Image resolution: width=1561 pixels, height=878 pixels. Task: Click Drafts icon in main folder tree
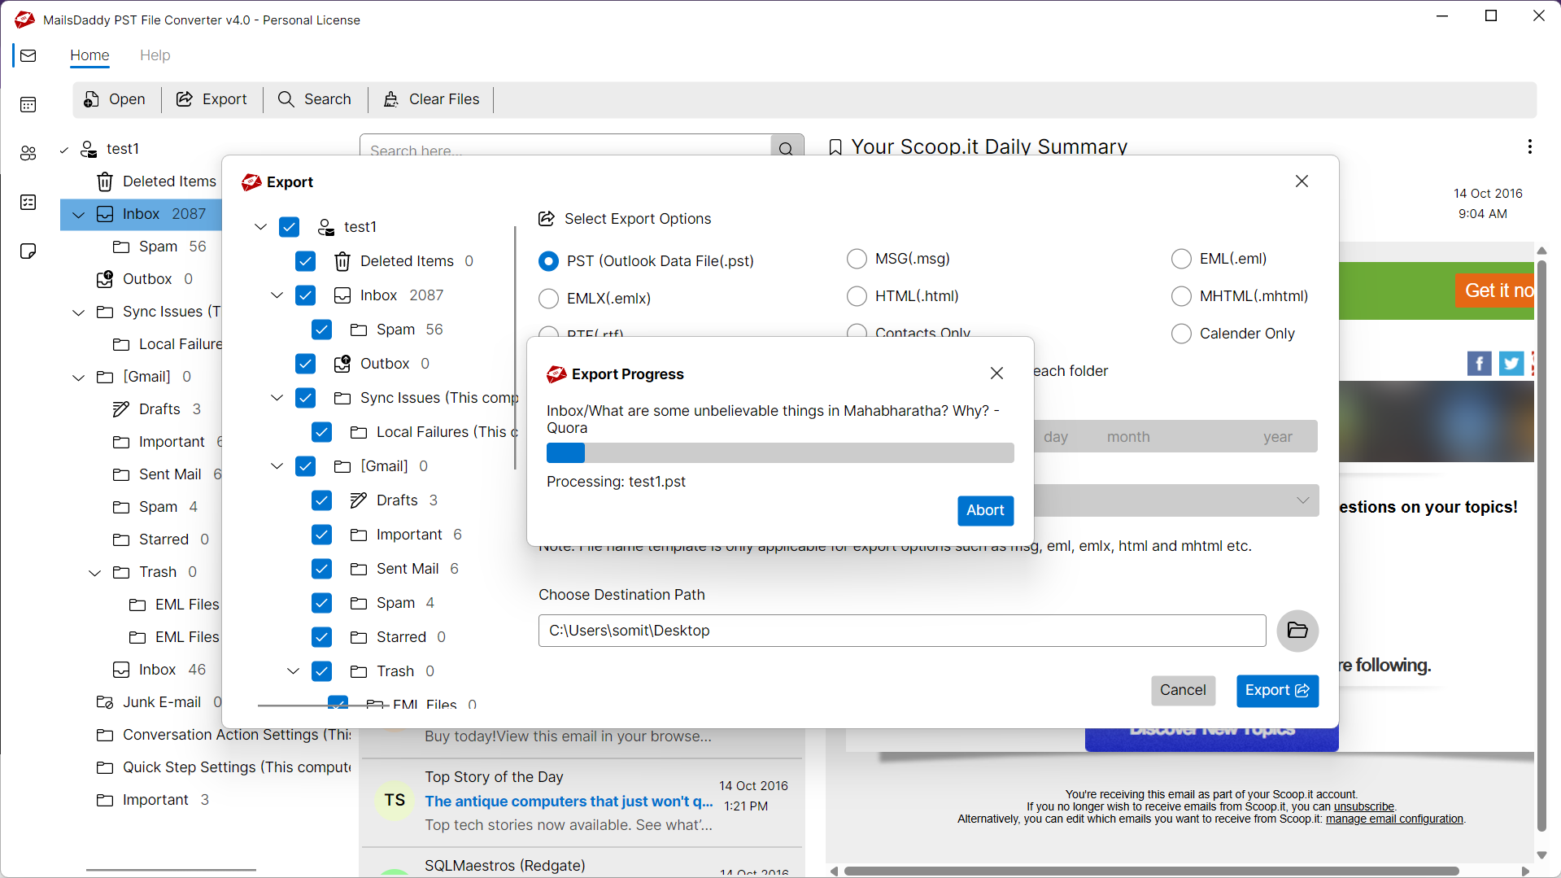[121, 409]
